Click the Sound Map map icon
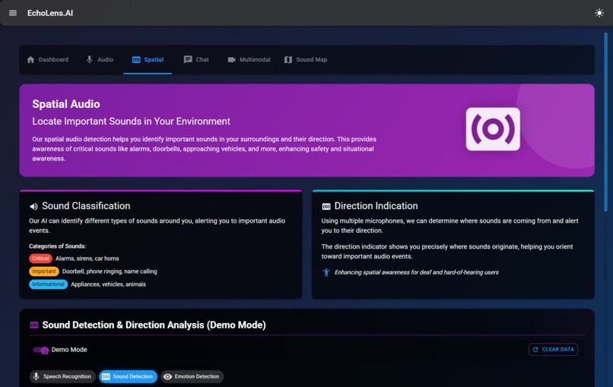This screenshot has width=613, height=387. click(x=288, y=59)
